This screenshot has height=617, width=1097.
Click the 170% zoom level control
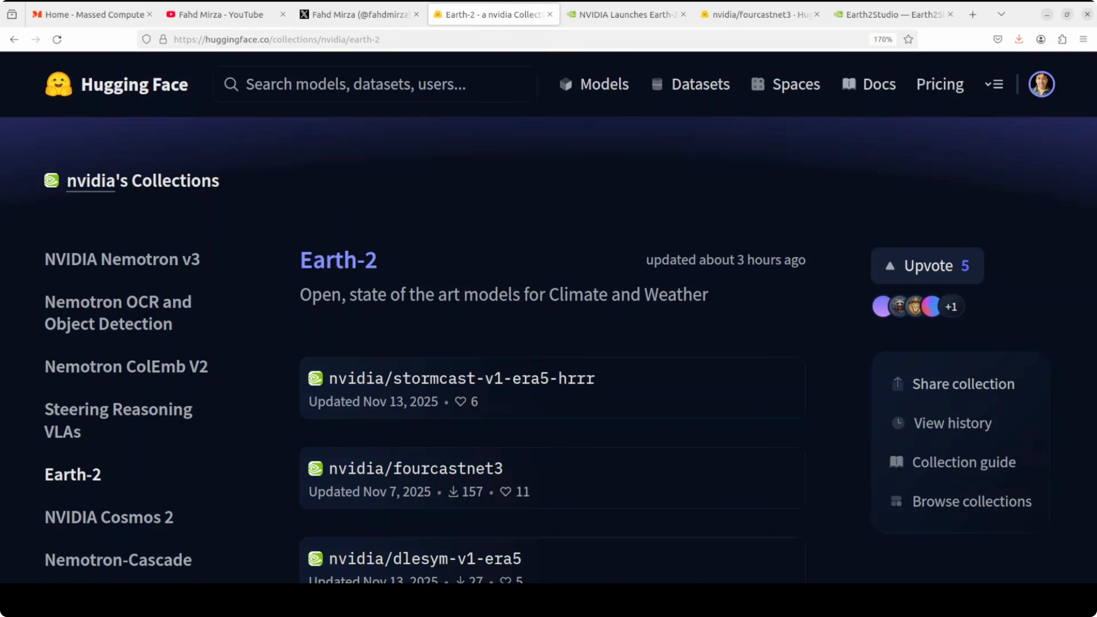coord(882,39)
